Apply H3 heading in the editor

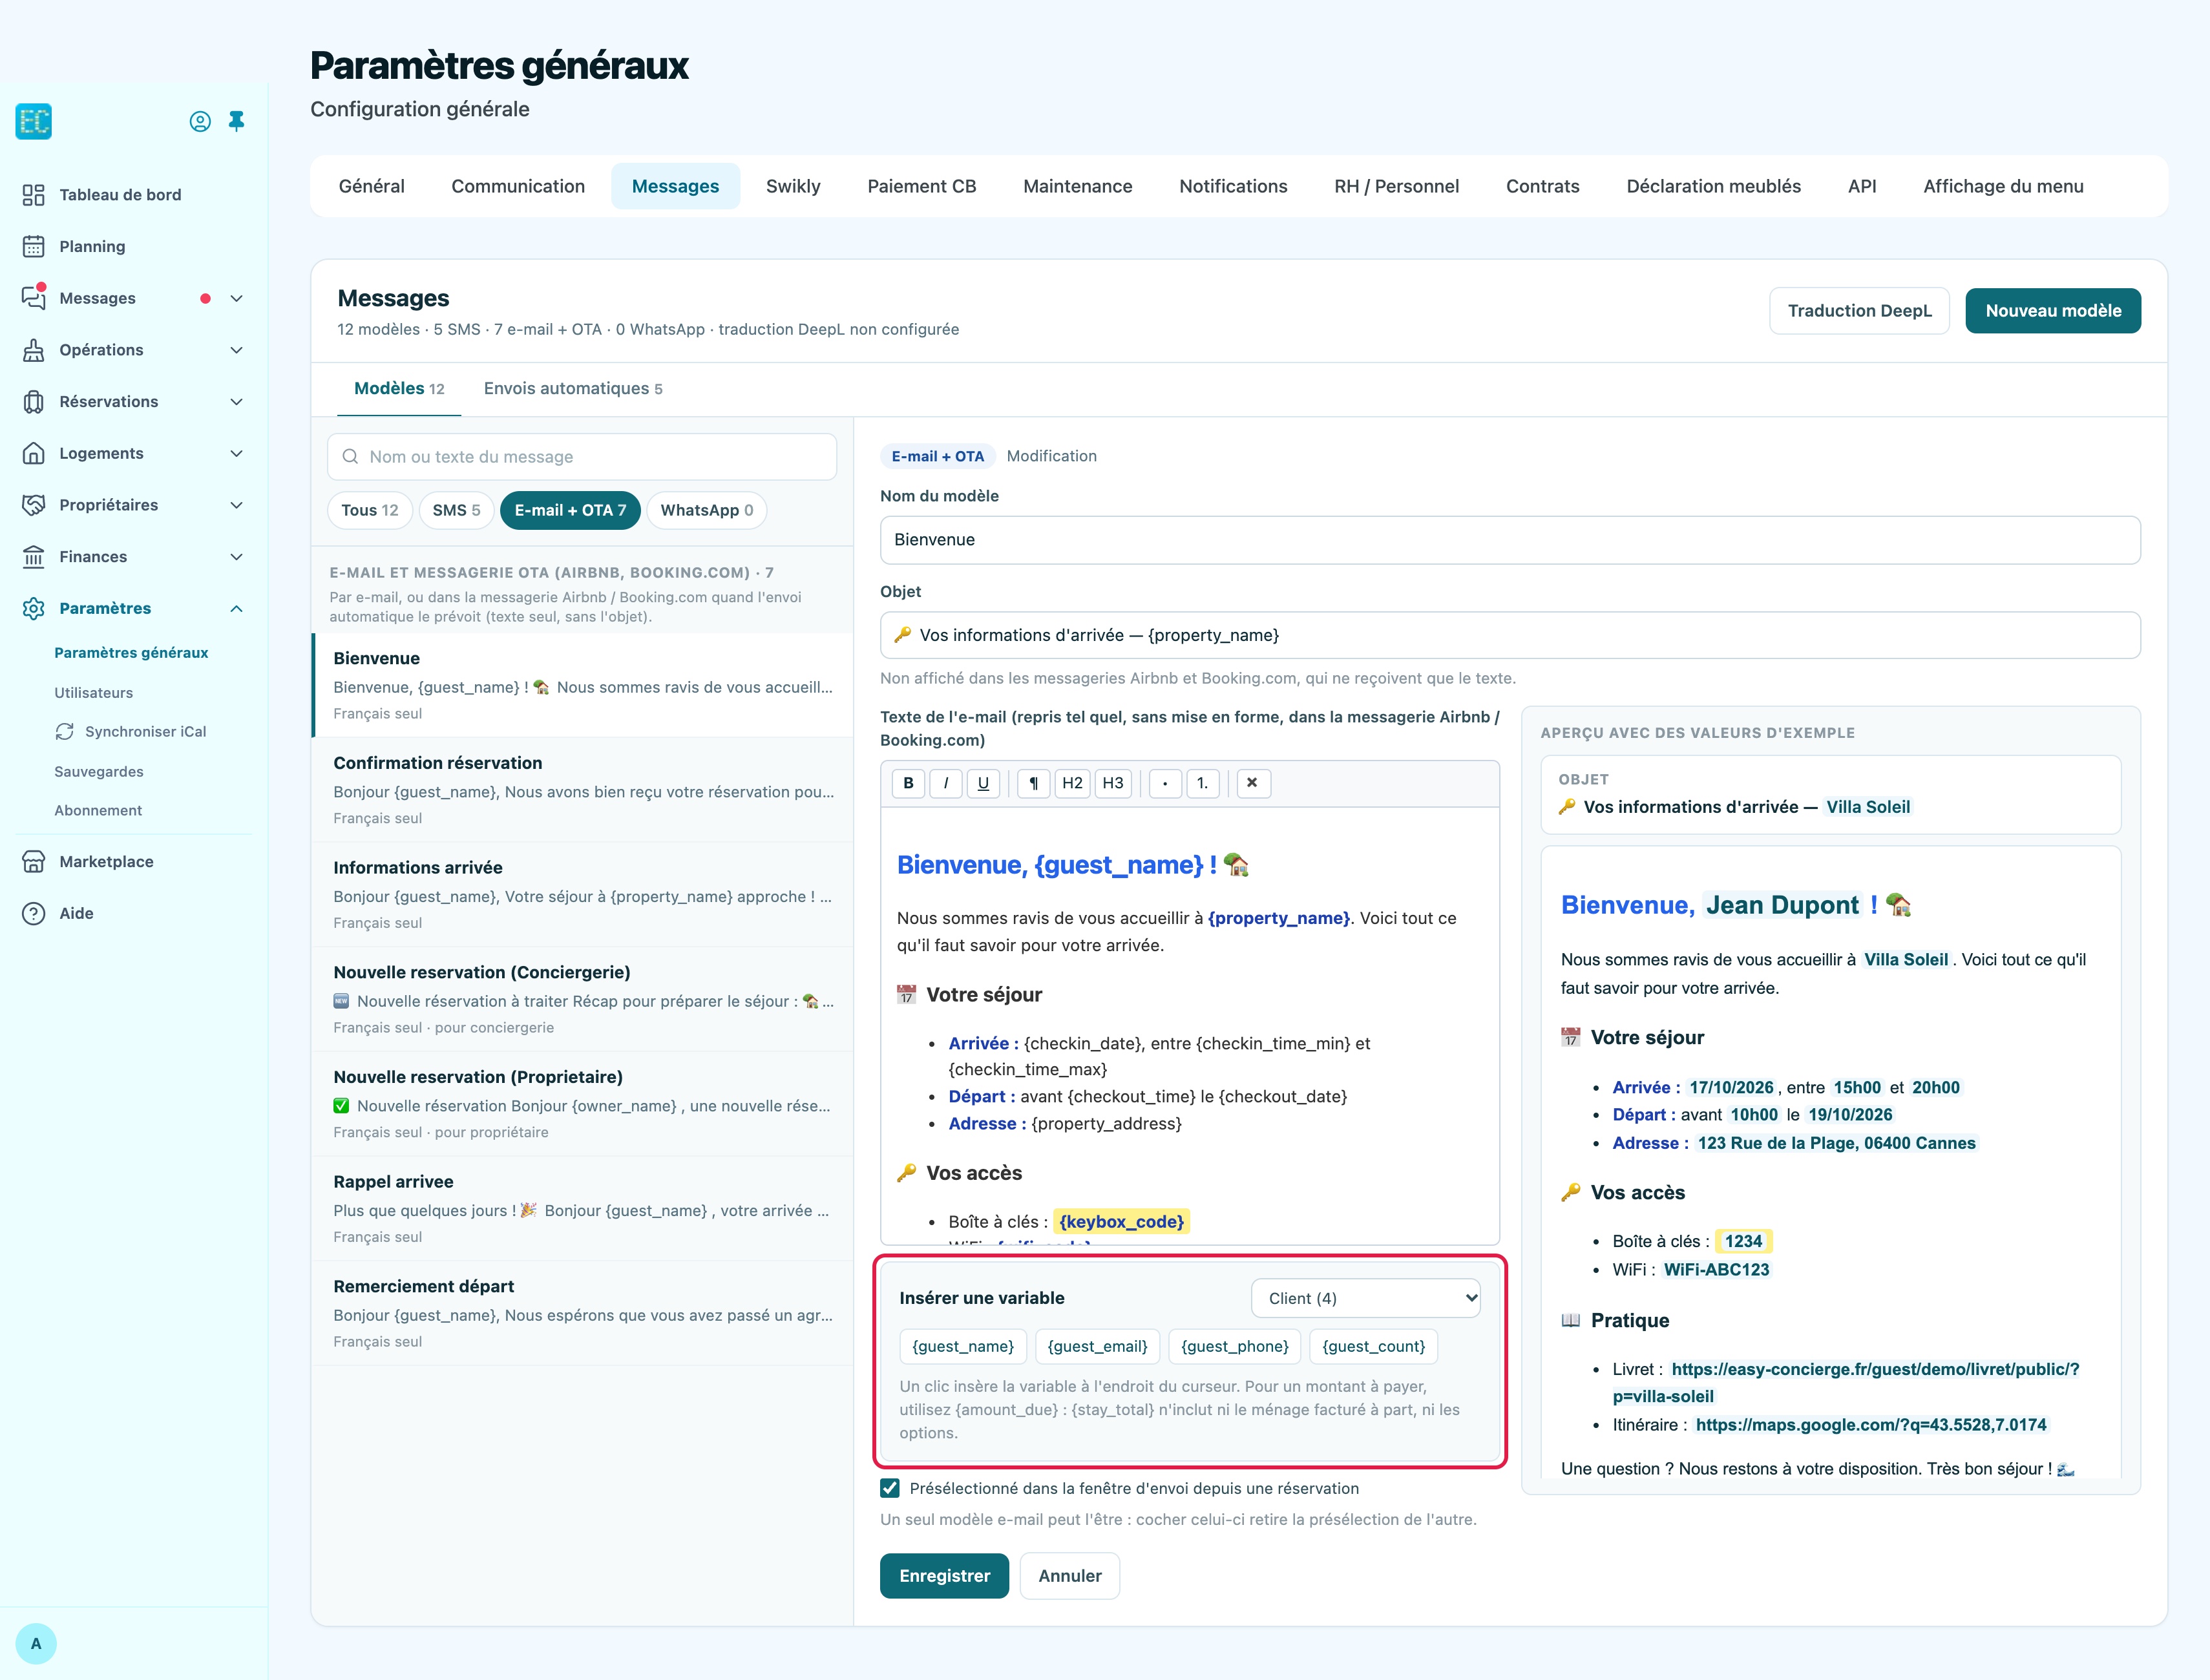point(1113,783)
